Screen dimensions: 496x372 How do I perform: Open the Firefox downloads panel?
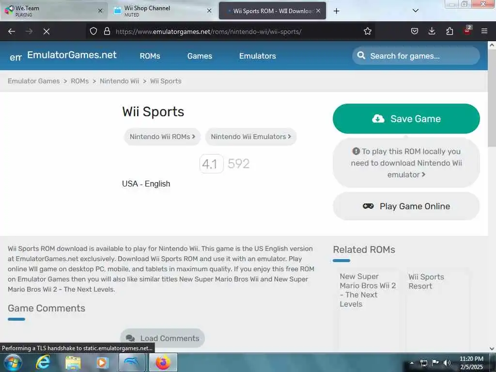pyautogui.click(x=432, y=31)
